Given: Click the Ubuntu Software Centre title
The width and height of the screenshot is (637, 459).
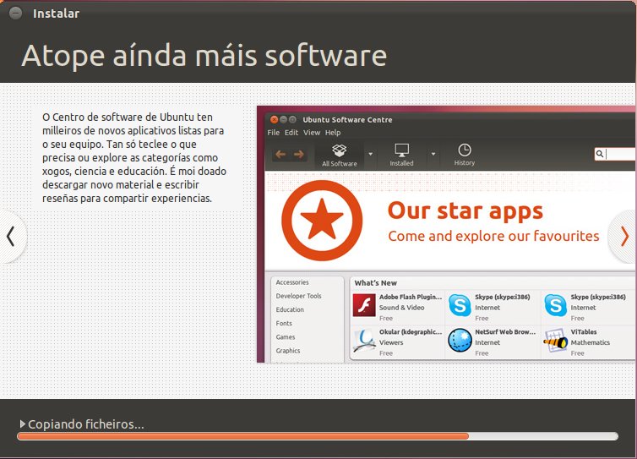Looking at the screenshot, I should tap(347, 119).
